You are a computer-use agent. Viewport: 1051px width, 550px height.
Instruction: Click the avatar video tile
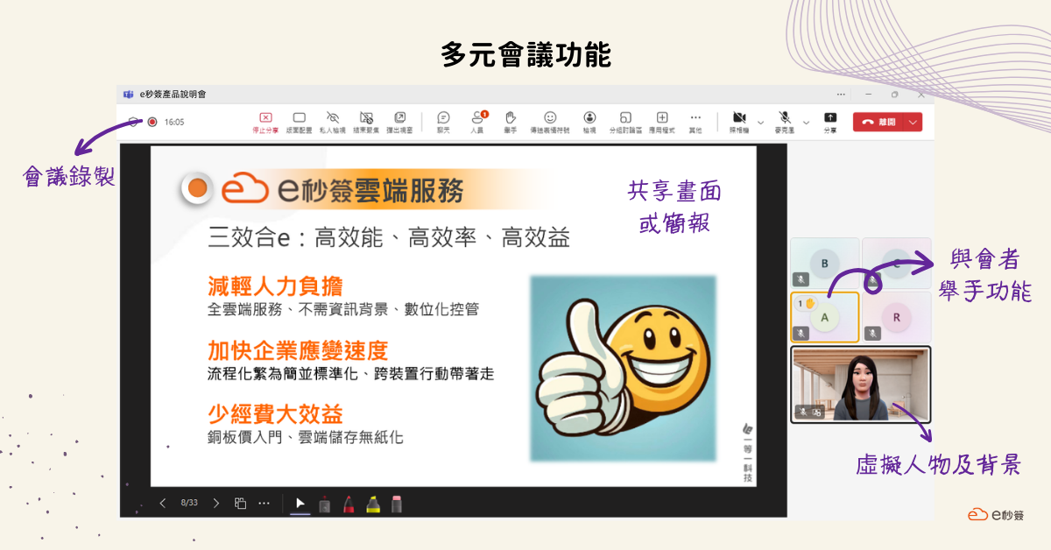(861, 384)
